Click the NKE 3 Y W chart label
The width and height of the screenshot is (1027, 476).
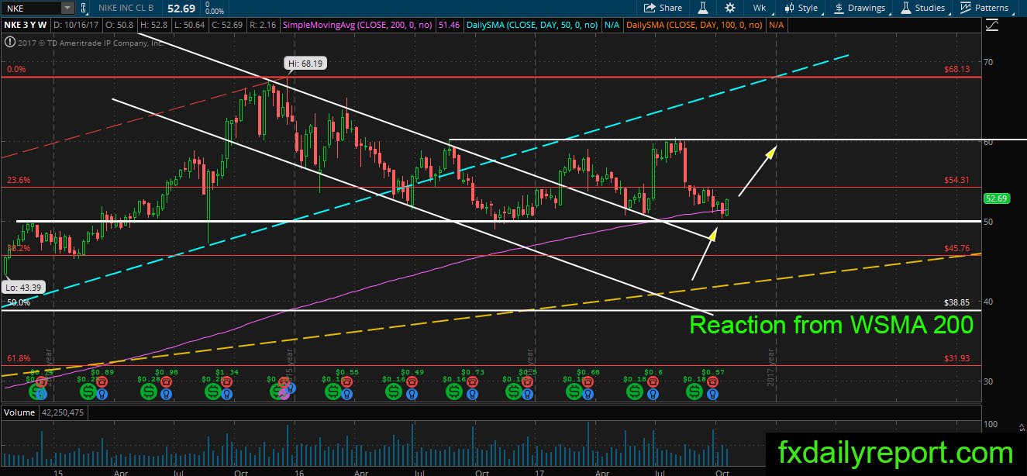pos(26,25)
